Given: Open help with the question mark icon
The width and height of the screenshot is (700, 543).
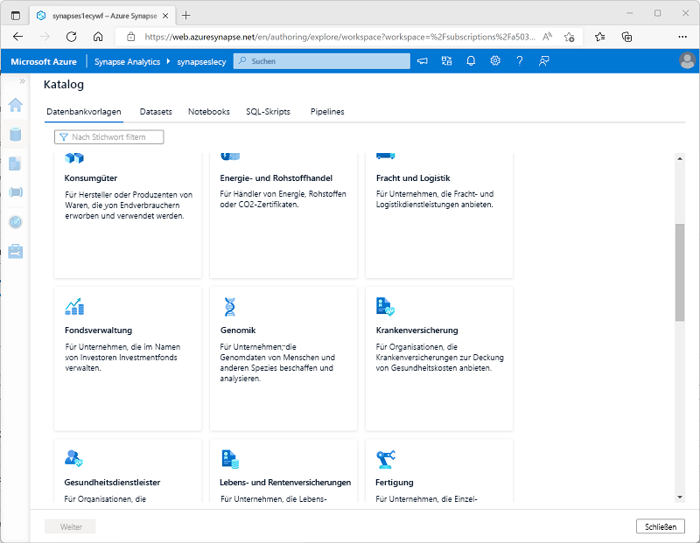Looking at the screenshot, I should [519, 61].
